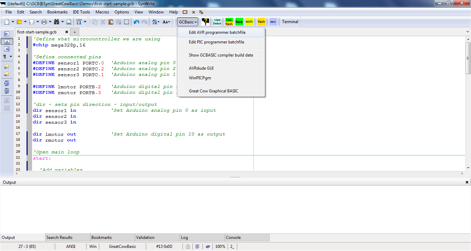The width and height of the screenshot is (471, 251).
Task: Open the GCBasic dropdown menu
Action: click(187, 21)
